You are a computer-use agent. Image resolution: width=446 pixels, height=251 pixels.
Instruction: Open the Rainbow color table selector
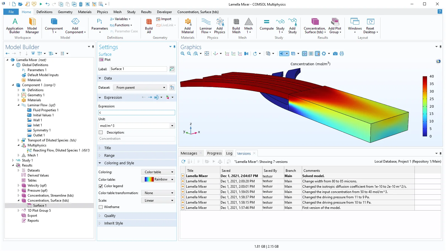click(158, 180)
